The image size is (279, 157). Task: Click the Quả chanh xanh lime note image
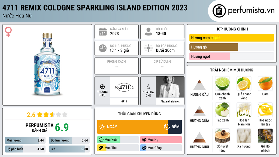pyautogui.click(x=222, y=83)
